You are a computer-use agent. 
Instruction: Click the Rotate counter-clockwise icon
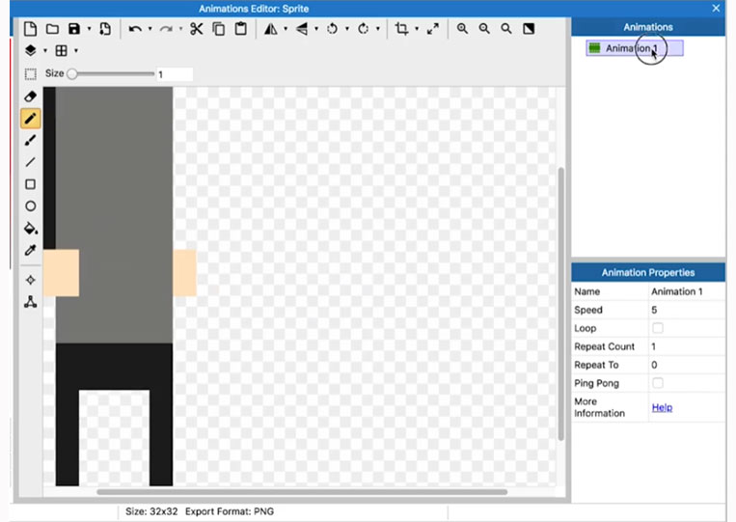[333, 29]
